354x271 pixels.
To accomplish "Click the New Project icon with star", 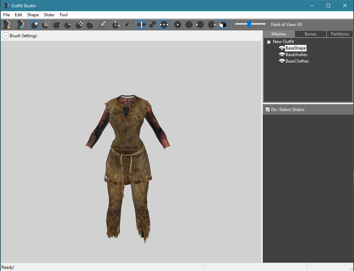I will tap(7, 25).
